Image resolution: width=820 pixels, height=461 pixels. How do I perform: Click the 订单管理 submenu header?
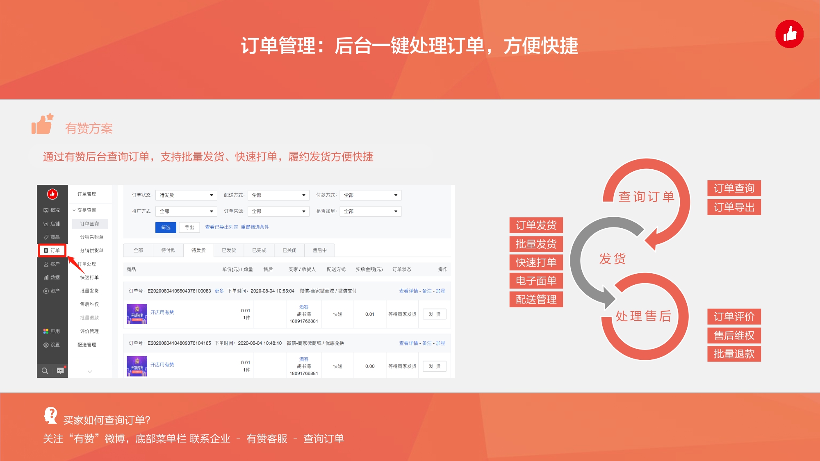point(87,194)
